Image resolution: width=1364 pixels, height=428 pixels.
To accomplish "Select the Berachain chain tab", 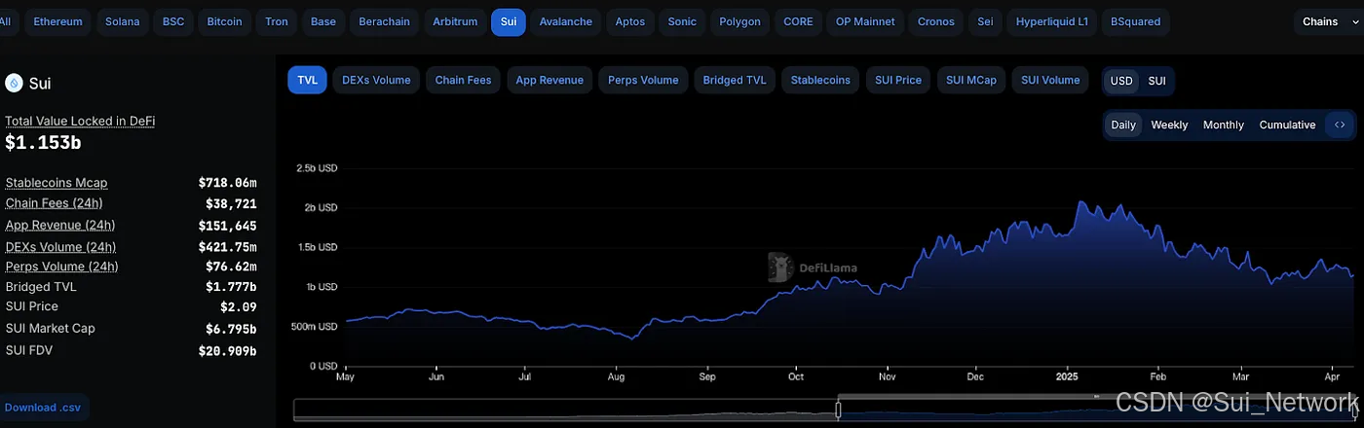I will click(x=384, y=21).
